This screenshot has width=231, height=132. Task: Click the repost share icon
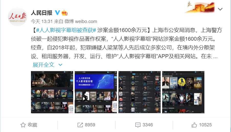[x=80, y=125]
